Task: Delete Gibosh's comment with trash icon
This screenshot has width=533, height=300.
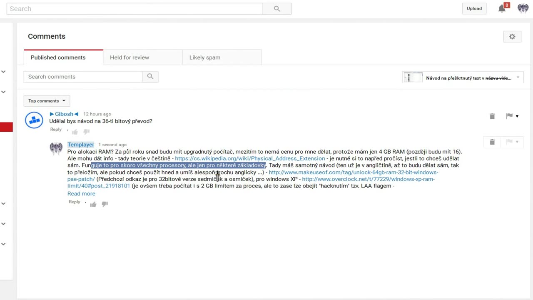Action: [492, 116]
